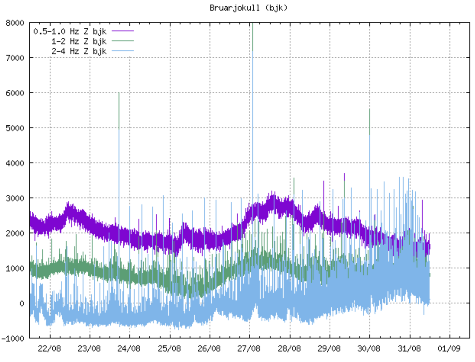Image resolution: width=475 pixels, height=362 pixels.
Task: Click the spike peak at 30/08 gridline
Action: 370,110
